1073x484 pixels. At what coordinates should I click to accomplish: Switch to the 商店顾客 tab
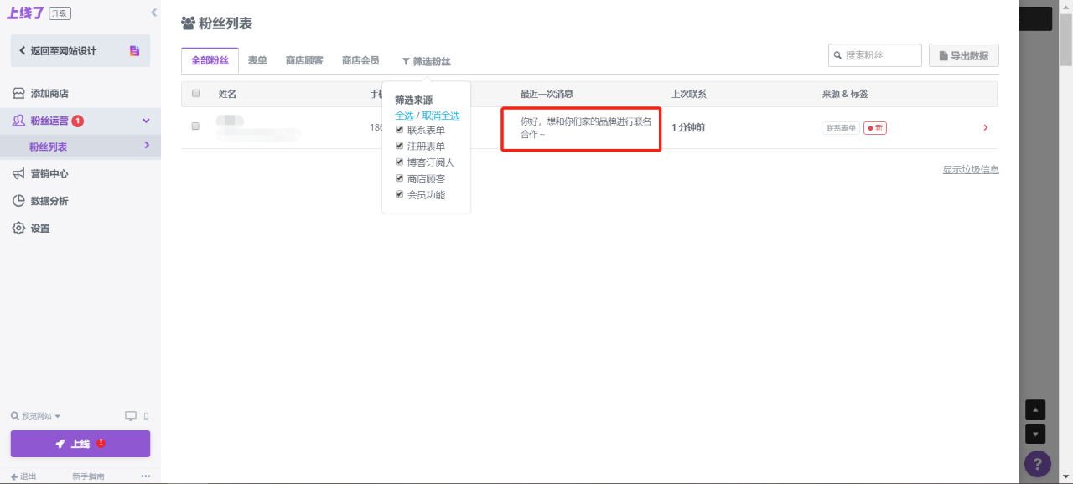304,60
